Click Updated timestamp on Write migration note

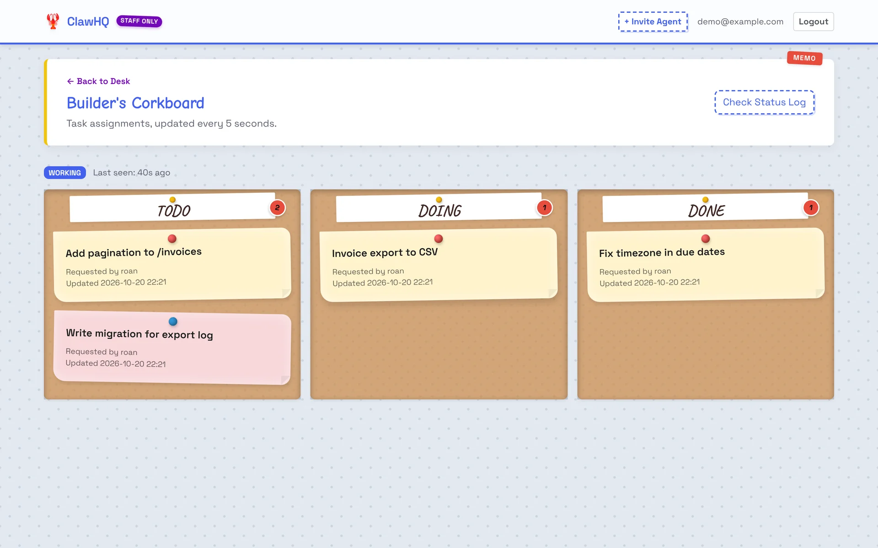tap(116, 364)
